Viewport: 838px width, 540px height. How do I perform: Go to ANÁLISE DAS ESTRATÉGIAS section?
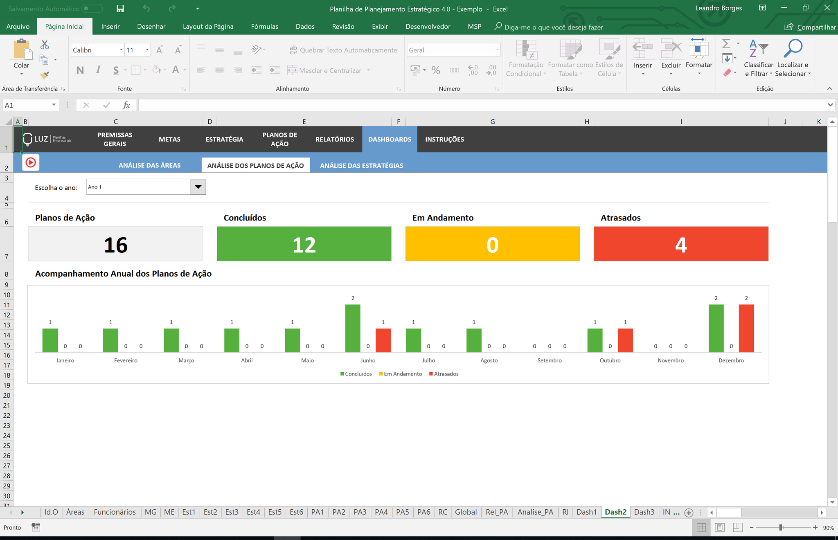361,165
